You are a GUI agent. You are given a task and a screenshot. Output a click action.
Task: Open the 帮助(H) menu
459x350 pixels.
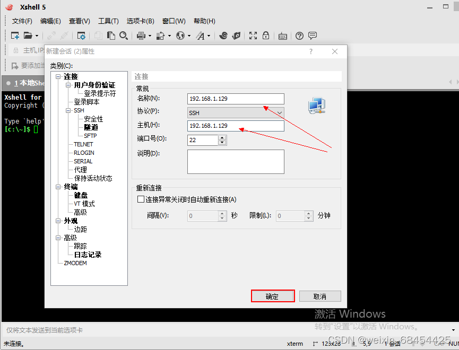click(204, 21)
